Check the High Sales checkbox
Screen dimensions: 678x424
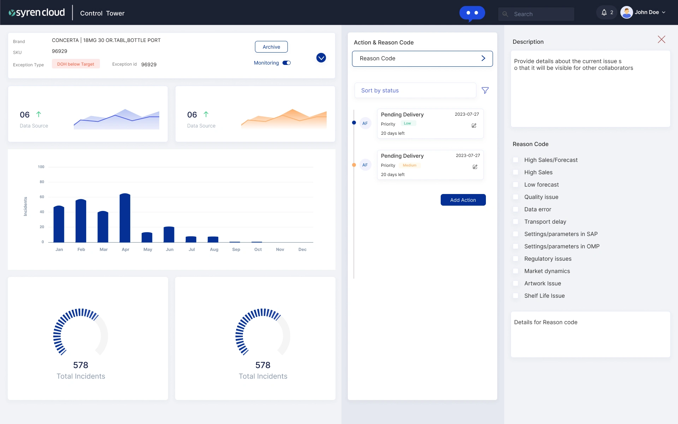516,172
